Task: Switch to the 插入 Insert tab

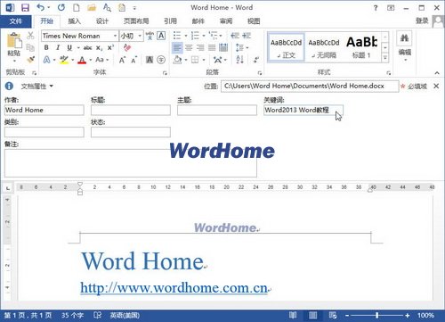Action: point(74,21)
